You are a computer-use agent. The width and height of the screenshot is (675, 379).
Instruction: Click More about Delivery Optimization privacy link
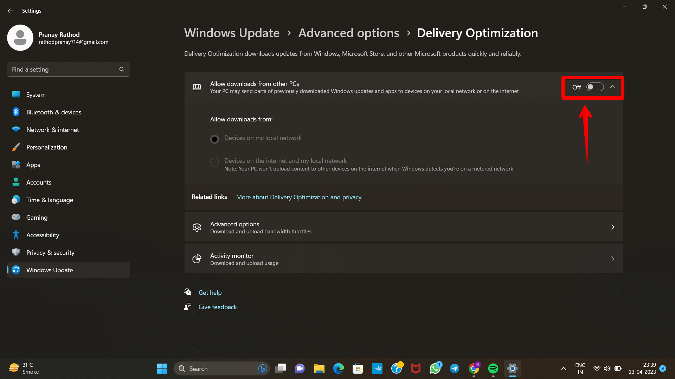tap(298, 197)
